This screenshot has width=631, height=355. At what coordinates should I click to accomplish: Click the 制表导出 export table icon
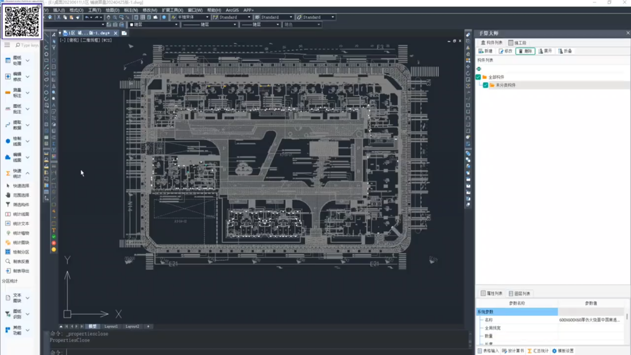click(8, 271)
